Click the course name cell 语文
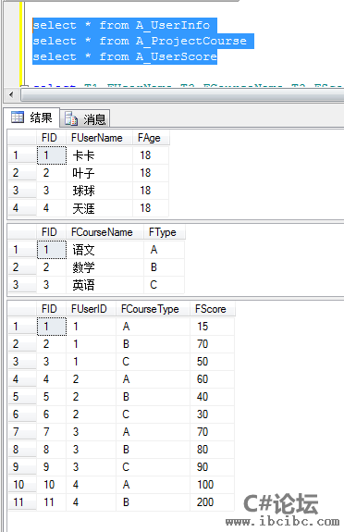The height and width of the screenshot is (532, 344). (x=104, y=250)
